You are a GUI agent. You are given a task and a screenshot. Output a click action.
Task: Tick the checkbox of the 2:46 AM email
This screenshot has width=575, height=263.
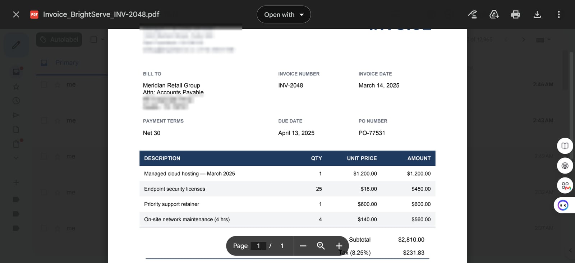coord(44,84)
